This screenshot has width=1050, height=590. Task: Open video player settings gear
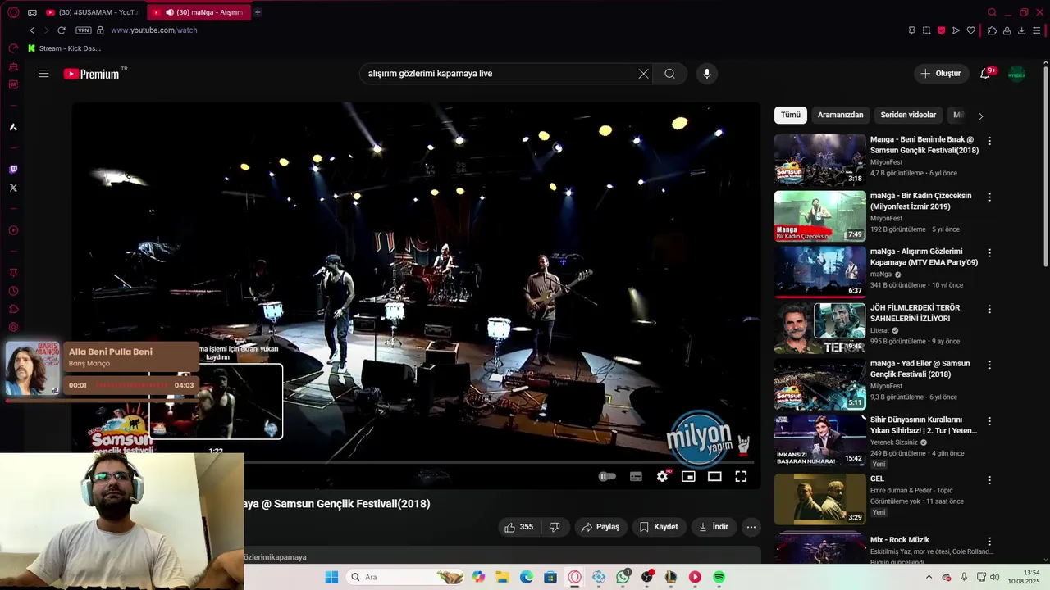pyautogui.click(x=662, y=476)
